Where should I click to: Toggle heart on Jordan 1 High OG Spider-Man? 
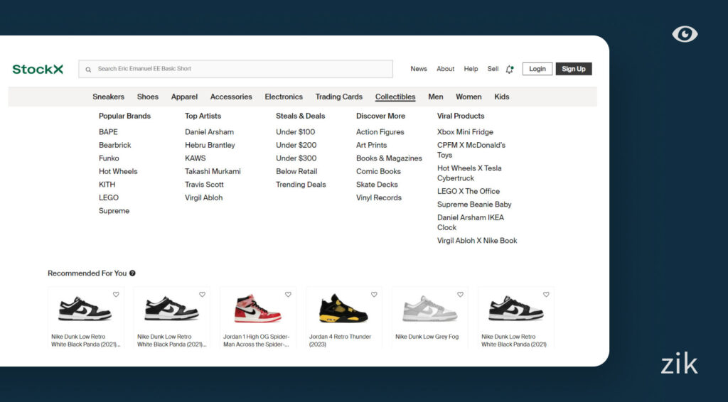click(288, 294)
